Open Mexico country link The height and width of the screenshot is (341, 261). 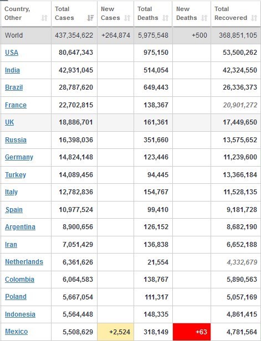16,332
